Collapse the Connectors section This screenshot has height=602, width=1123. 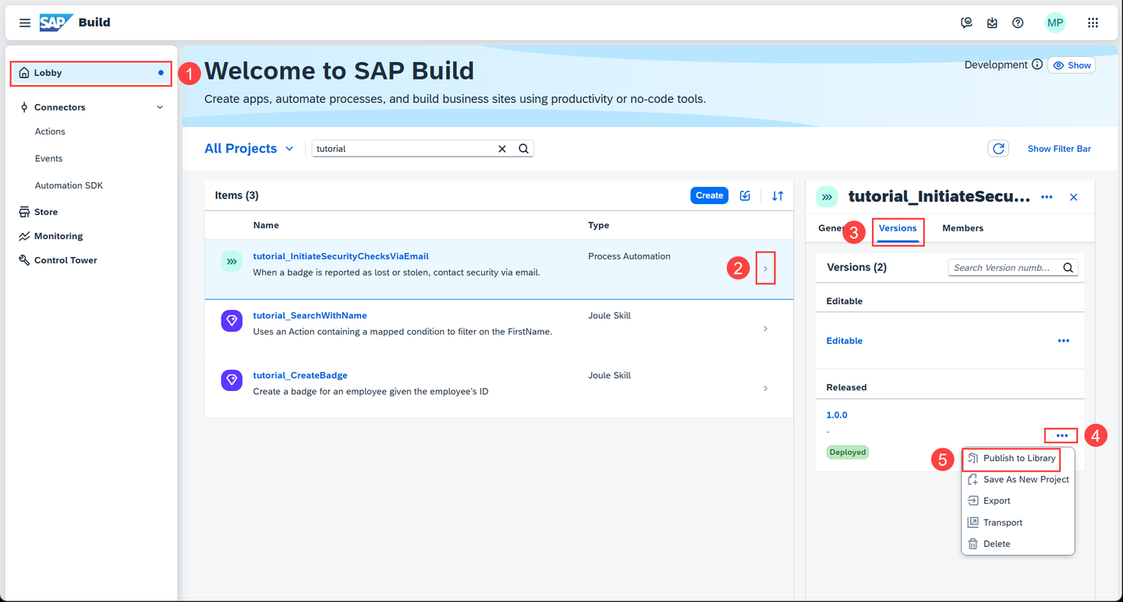pos(160,107)
